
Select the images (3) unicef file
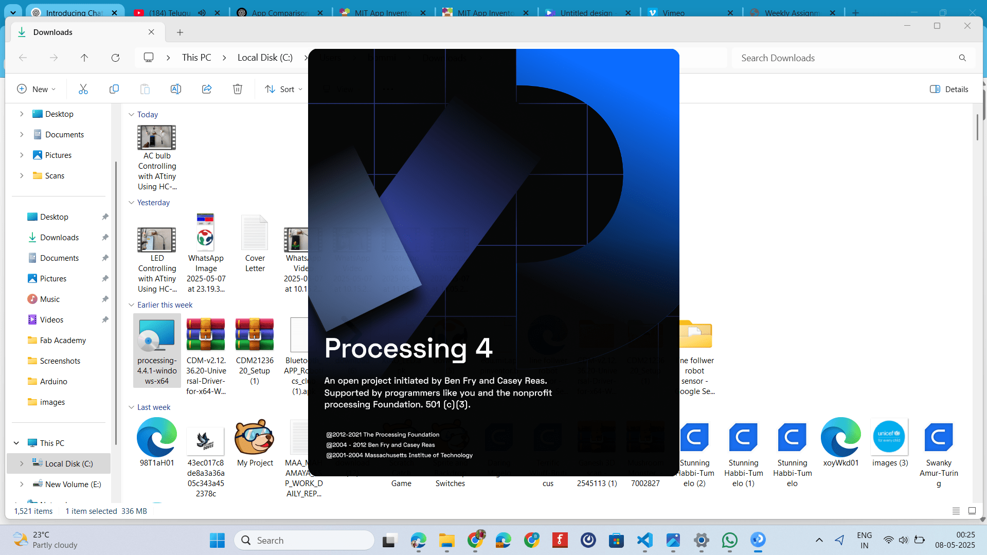pyautogui.click(x=890, y=442)
